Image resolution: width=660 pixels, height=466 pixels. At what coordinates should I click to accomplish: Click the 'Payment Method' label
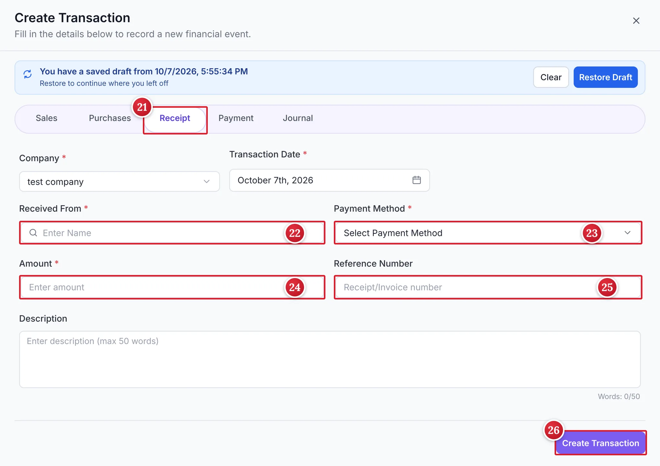(x=369, y=209)
